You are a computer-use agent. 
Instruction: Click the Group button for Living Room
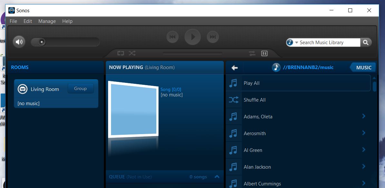[81, 89]
